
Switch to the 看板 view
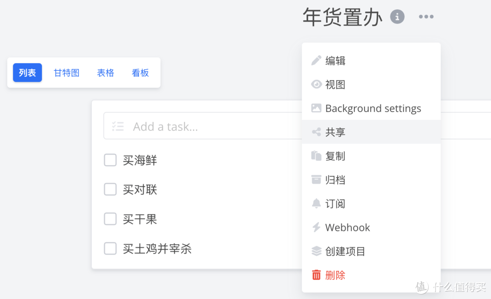(140, 73)
